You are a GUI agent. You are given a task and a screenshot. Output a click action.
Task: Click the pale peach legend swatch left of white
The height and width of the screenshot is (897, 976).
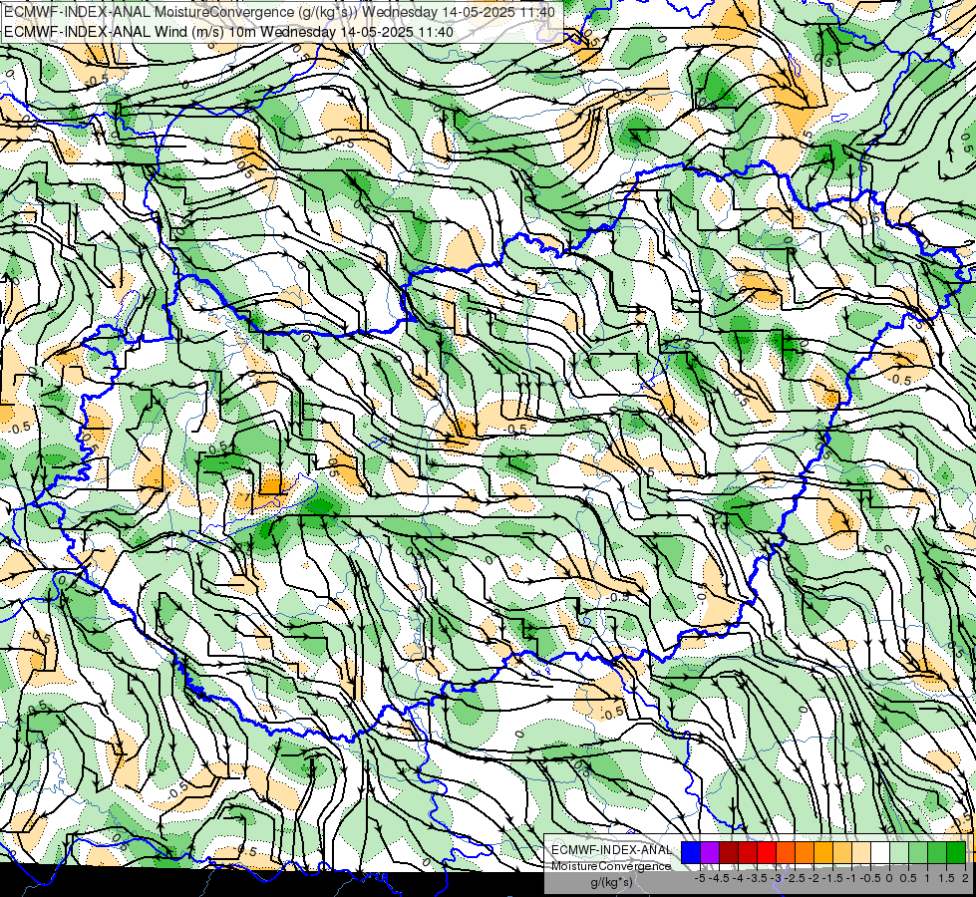pyautogui.click(x=861, y=852)
